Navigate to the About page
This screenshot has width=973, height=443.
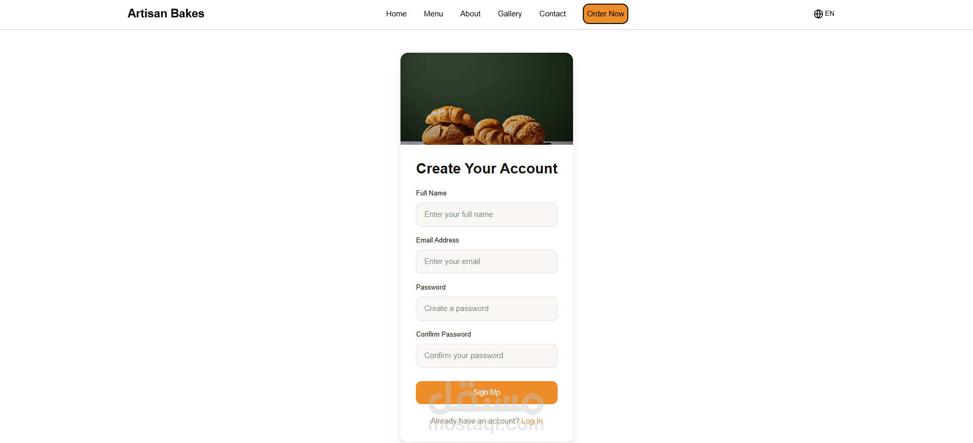coord(470,14)
